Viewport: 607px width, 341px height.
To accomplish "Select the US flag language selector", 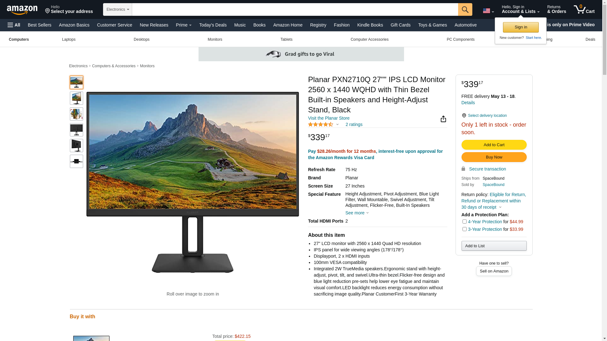I will (488, 11).
